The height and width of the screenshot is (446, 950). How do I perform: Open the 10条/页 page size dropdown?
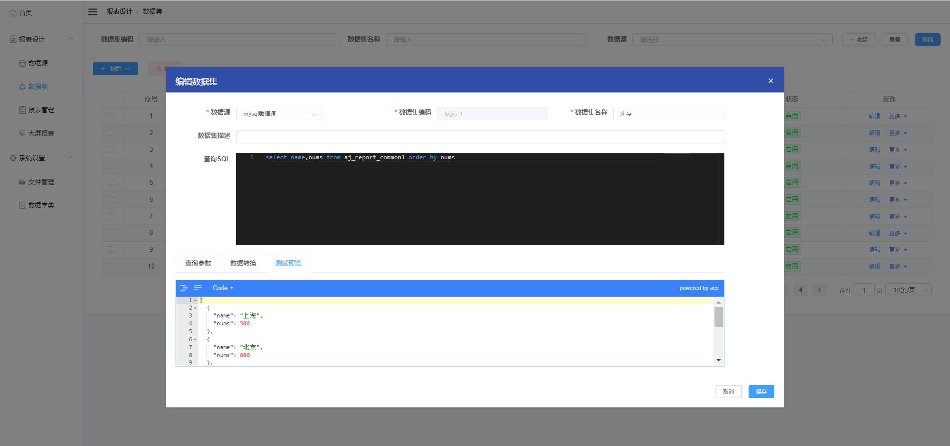908,290
